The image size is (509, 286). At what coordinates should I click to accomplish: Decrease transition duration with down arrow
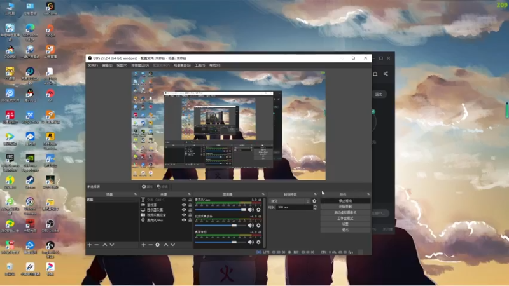pyautogui.click(x=315, y=208)
